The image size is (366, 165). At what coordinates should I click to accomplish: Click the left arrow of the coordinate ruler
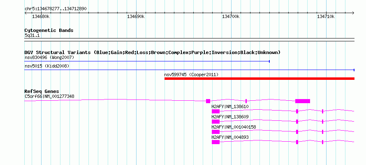pos(25,13)
